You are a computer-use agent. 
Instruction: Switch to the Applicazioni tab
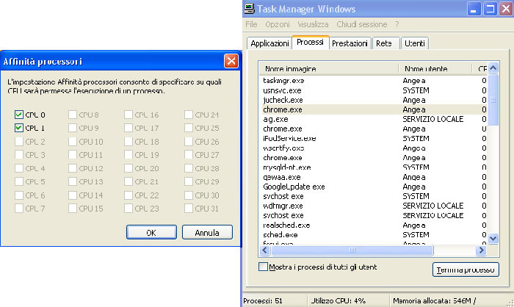click(x=269, y=43)
